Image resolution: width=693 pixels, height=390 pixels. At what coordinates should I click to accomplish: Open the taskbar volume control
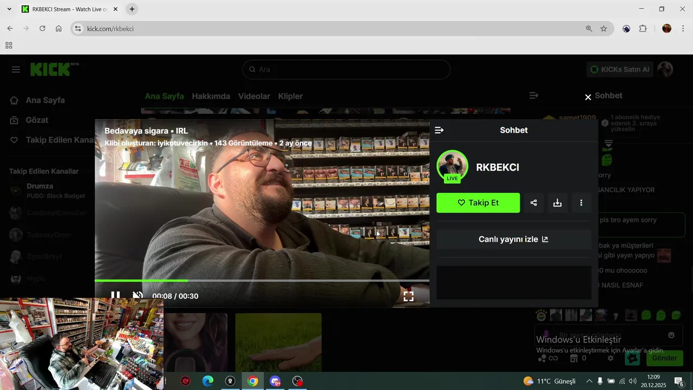(633, 381)
